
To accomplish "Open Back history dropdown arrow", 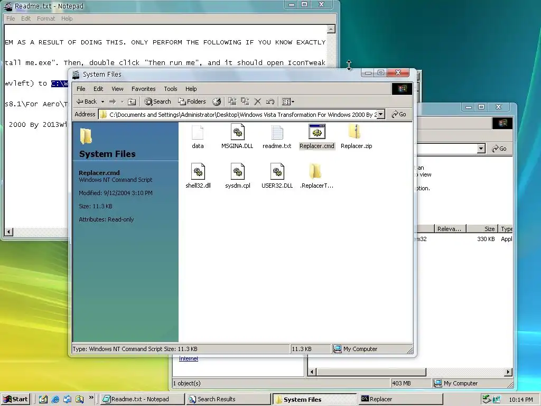I will 102,101.
